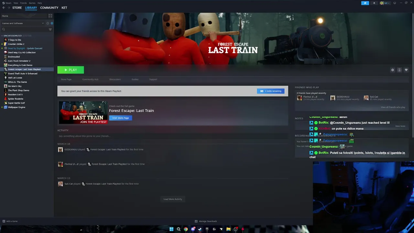Click the 1 invite remaining button
The width and height of the screenshot is (414, 233).
pyautogui.click(x=271, y=91)
